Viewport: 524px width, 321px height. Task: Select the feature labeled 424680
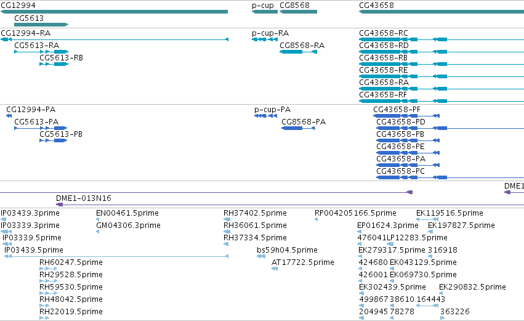(x=373, y=263)
